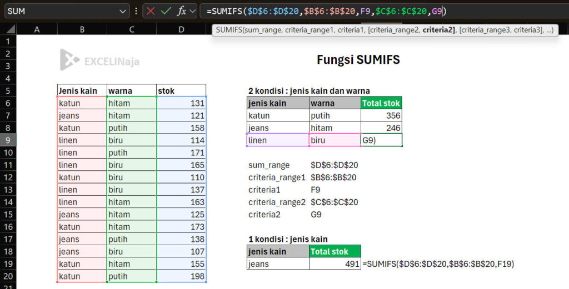This screenshot has width=569, height=289.
Task: Select the stock value 198
Action: click(181, 276)
